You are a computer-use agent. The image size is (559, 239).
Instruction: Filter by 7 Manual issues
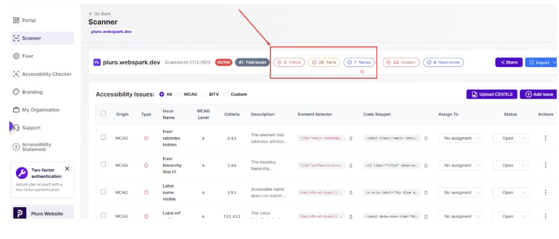(x=359, y=62)
